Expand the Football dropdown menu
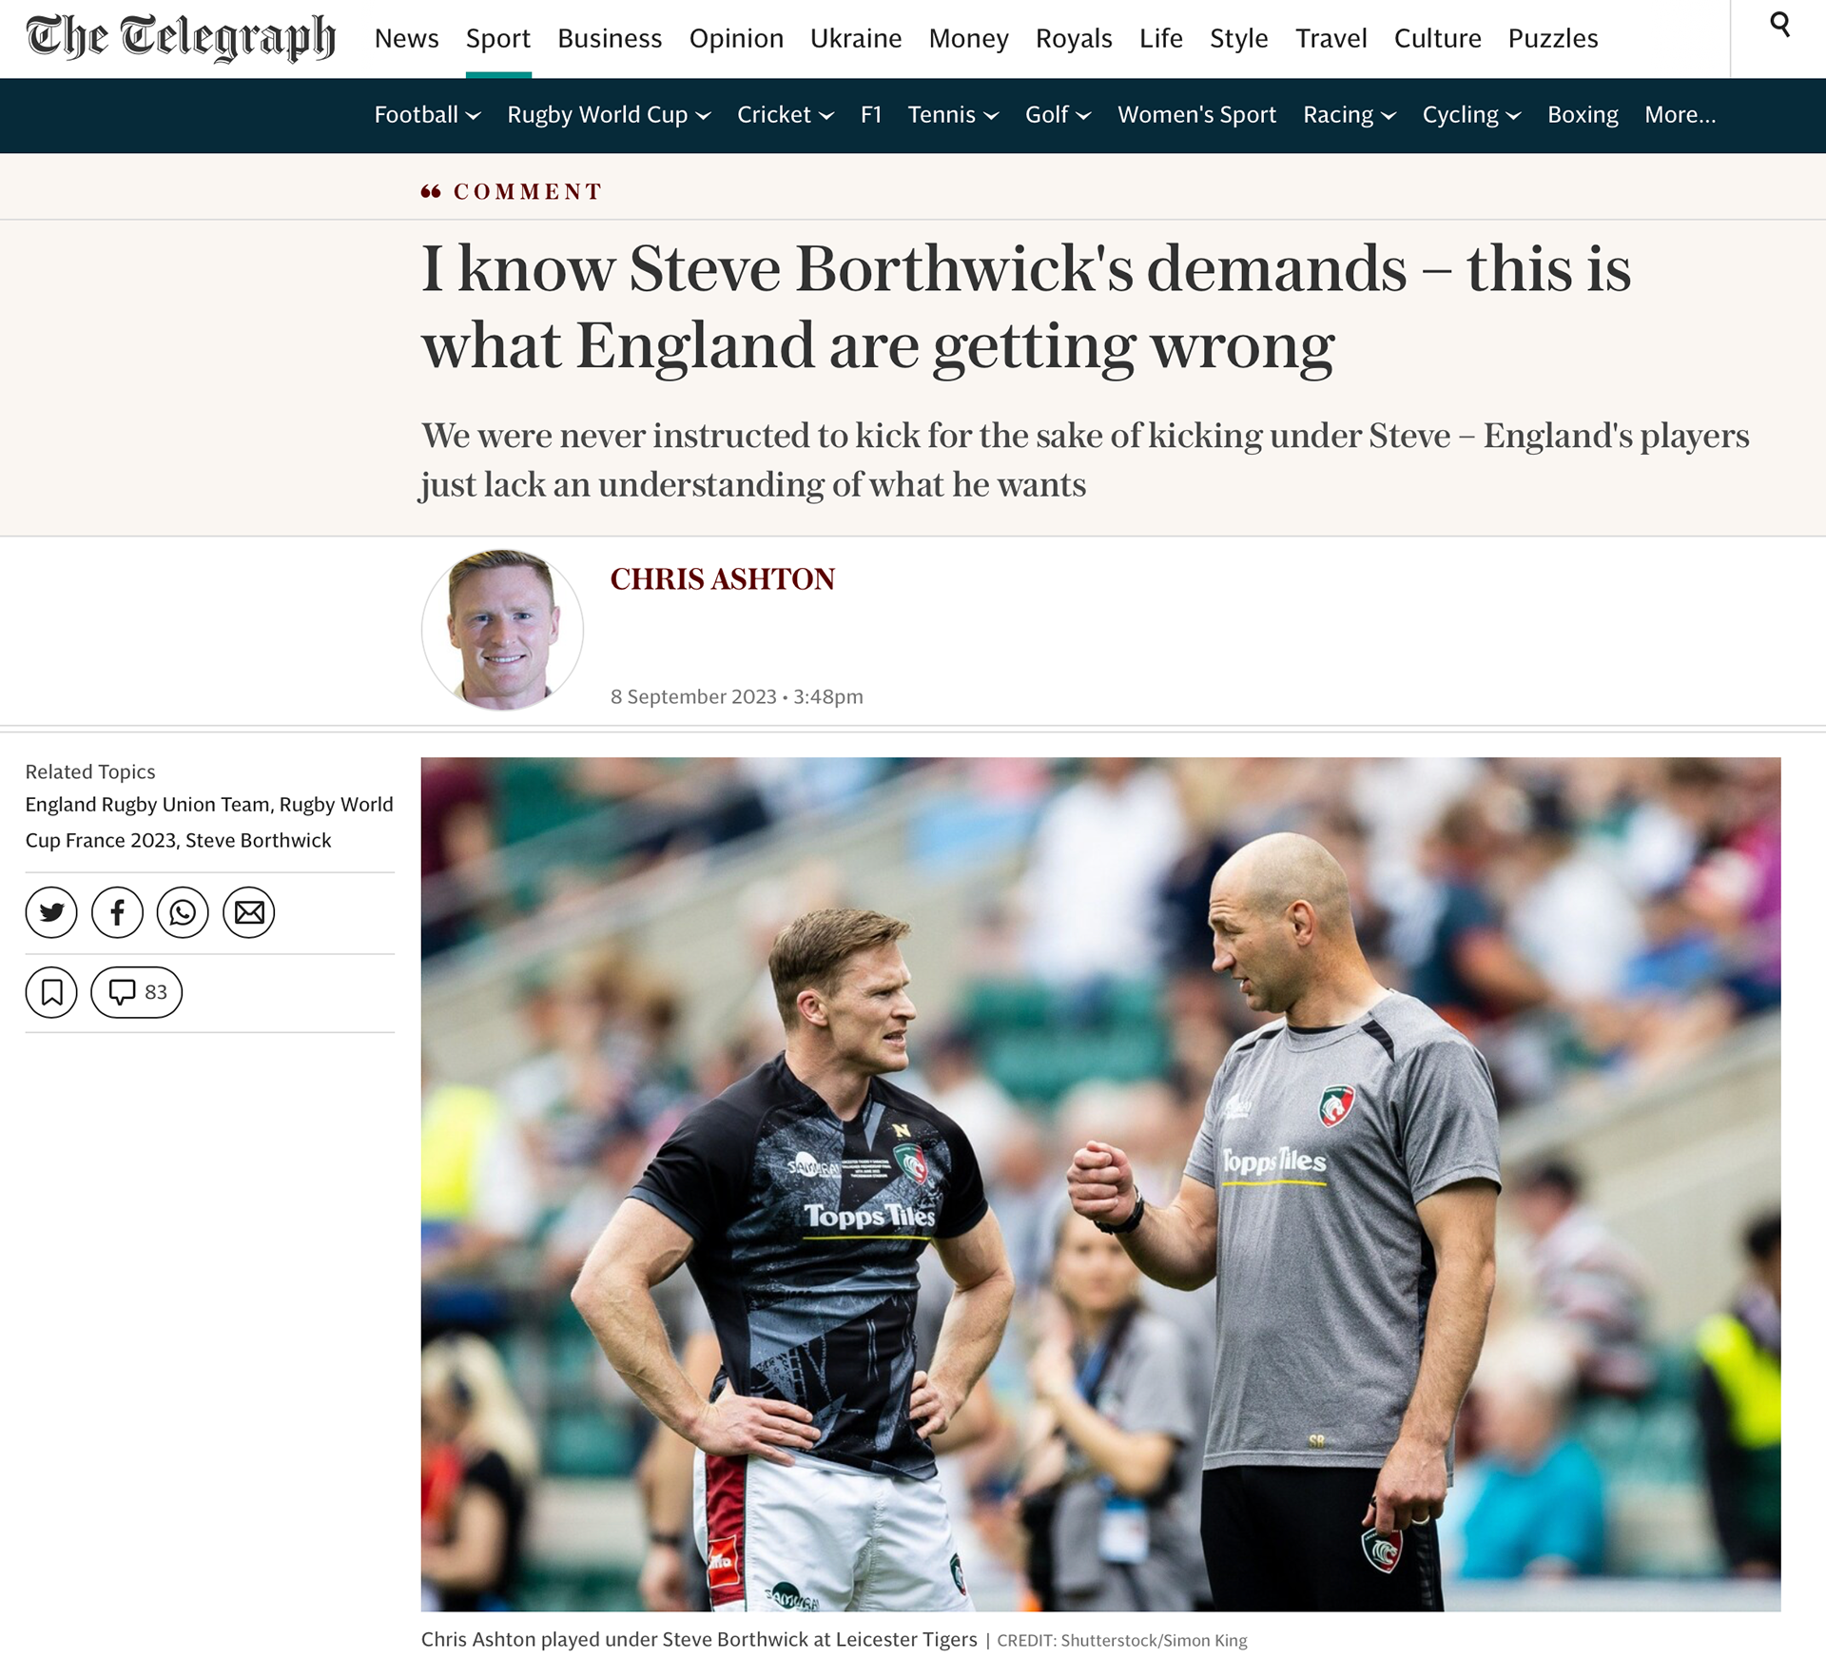1826x1678 pixels. (x=427, y=115)
